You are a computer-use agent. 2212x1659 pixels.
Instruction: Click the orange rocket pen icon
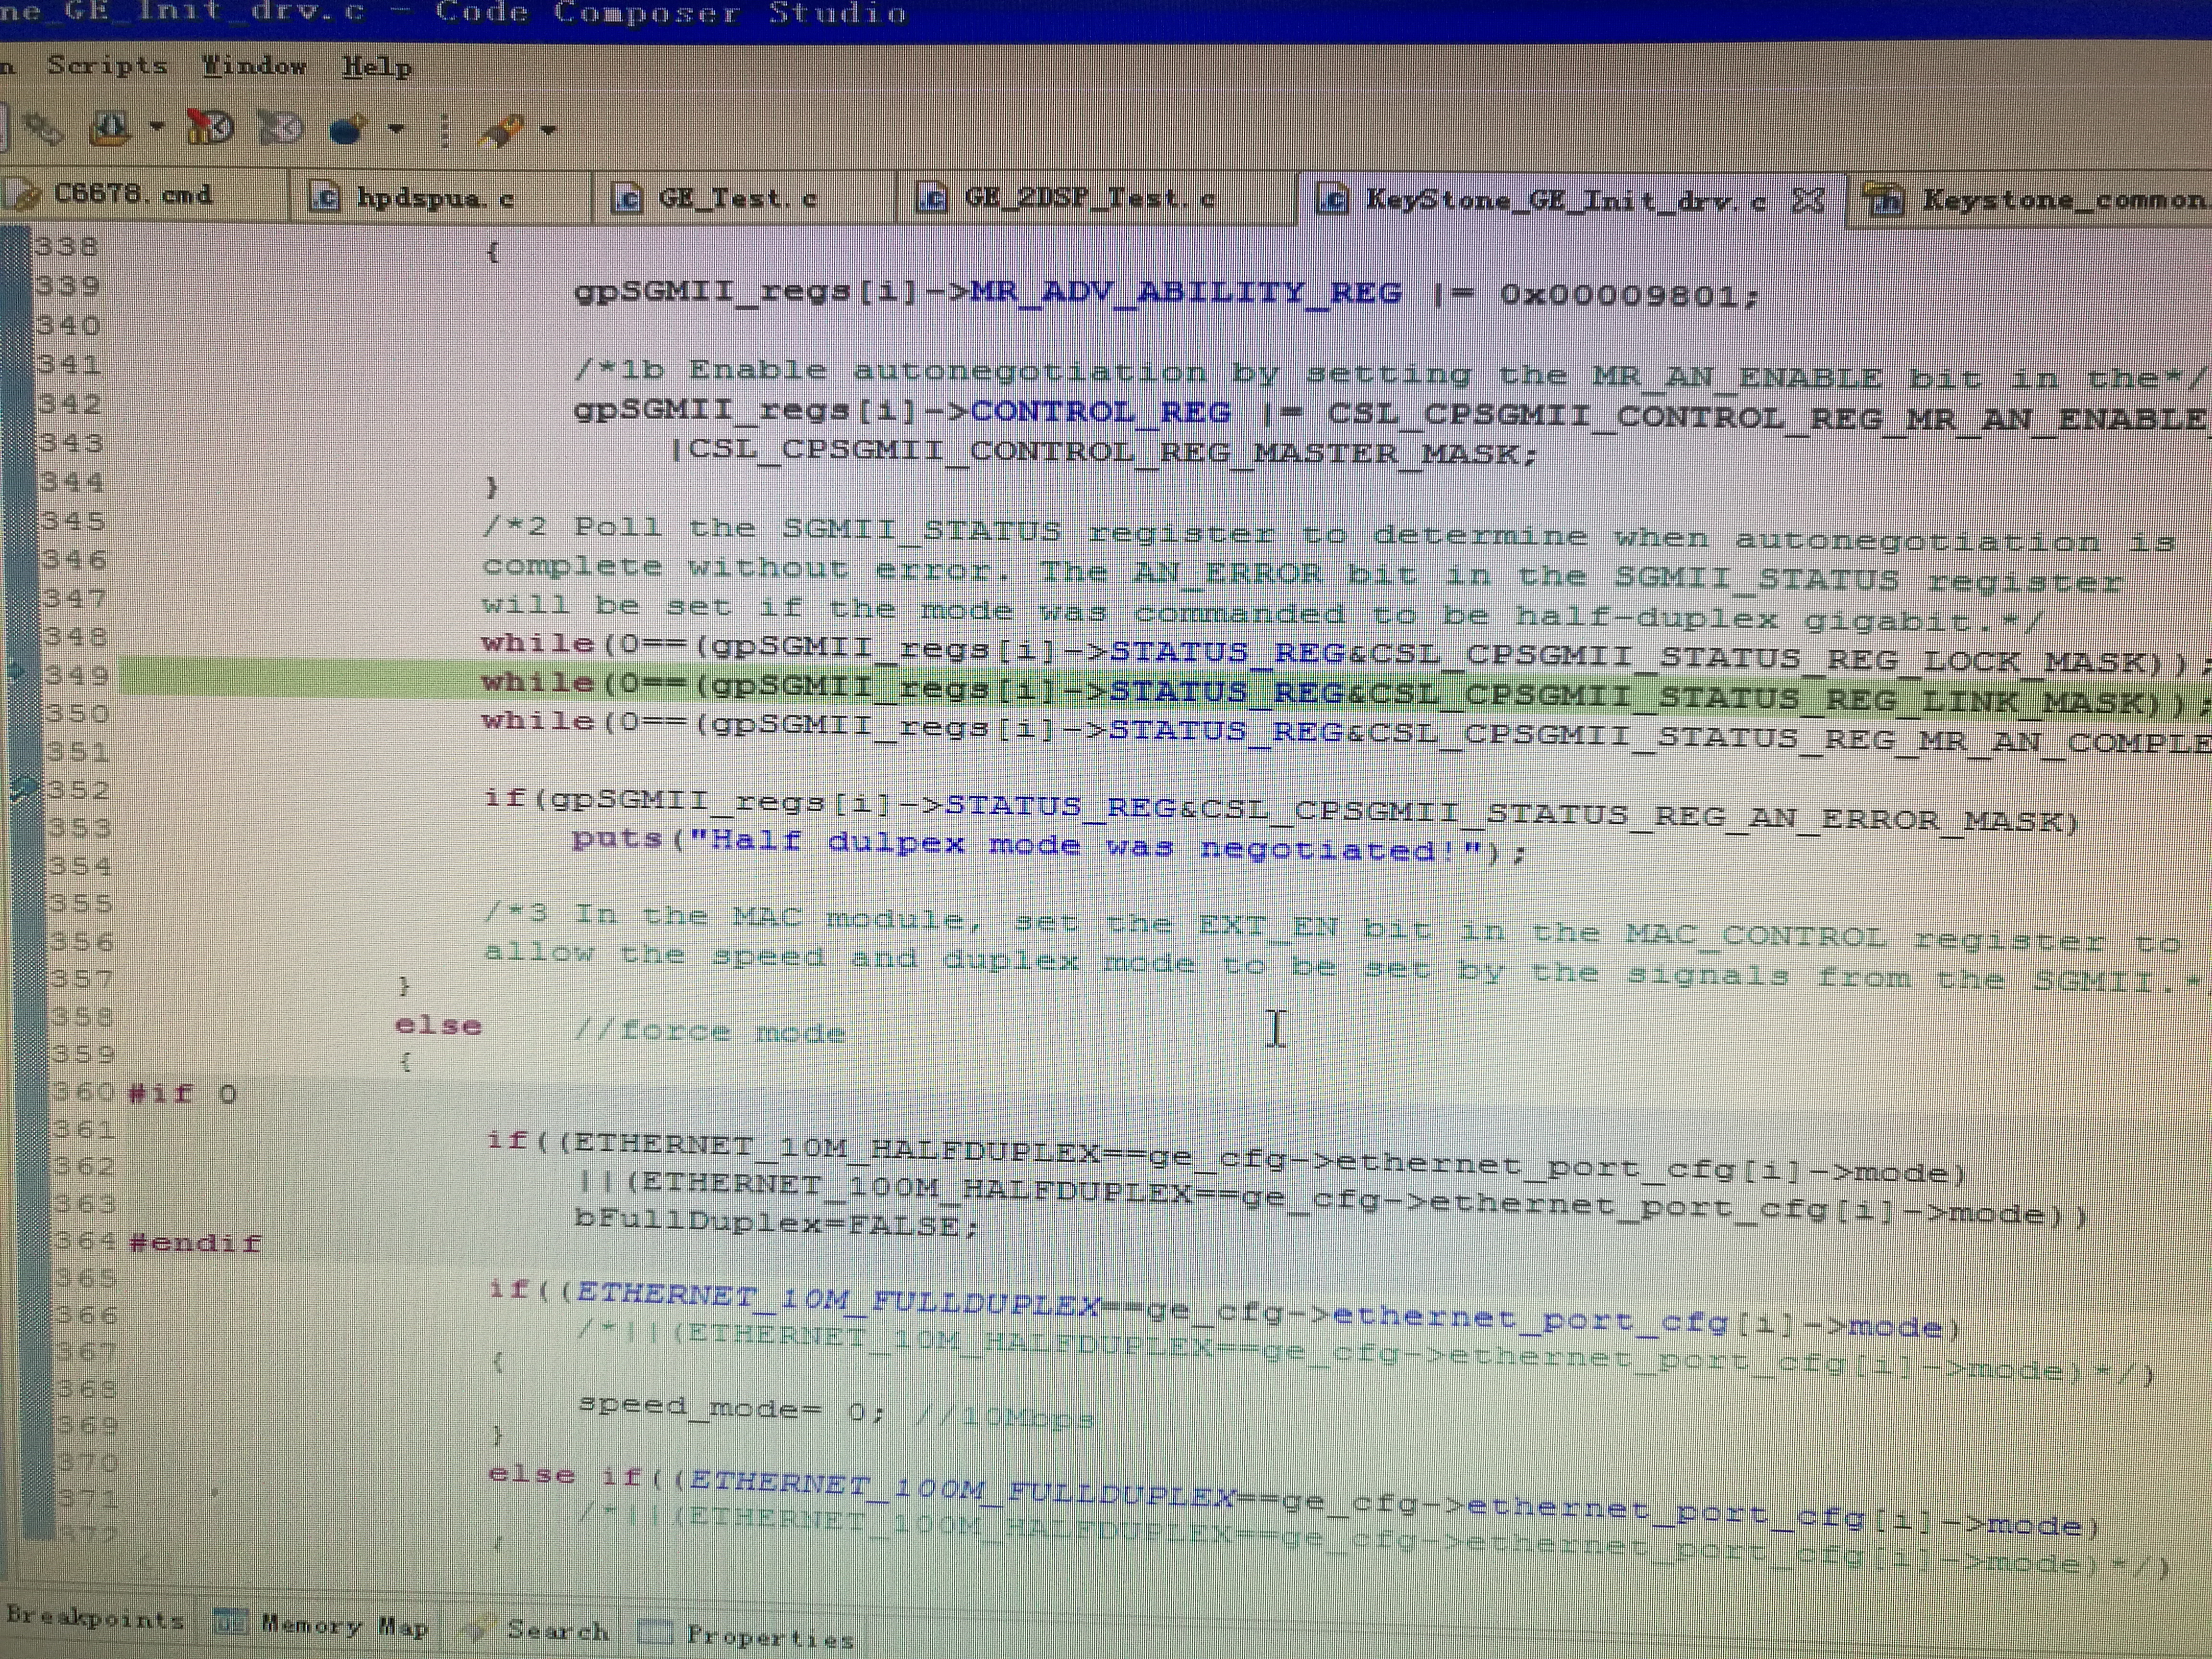click(501, 131)
